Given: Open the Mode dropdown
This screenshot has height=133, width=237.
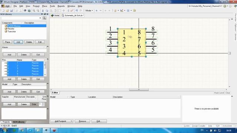Looking at the screenshot, I should click(x=89, y=11).
